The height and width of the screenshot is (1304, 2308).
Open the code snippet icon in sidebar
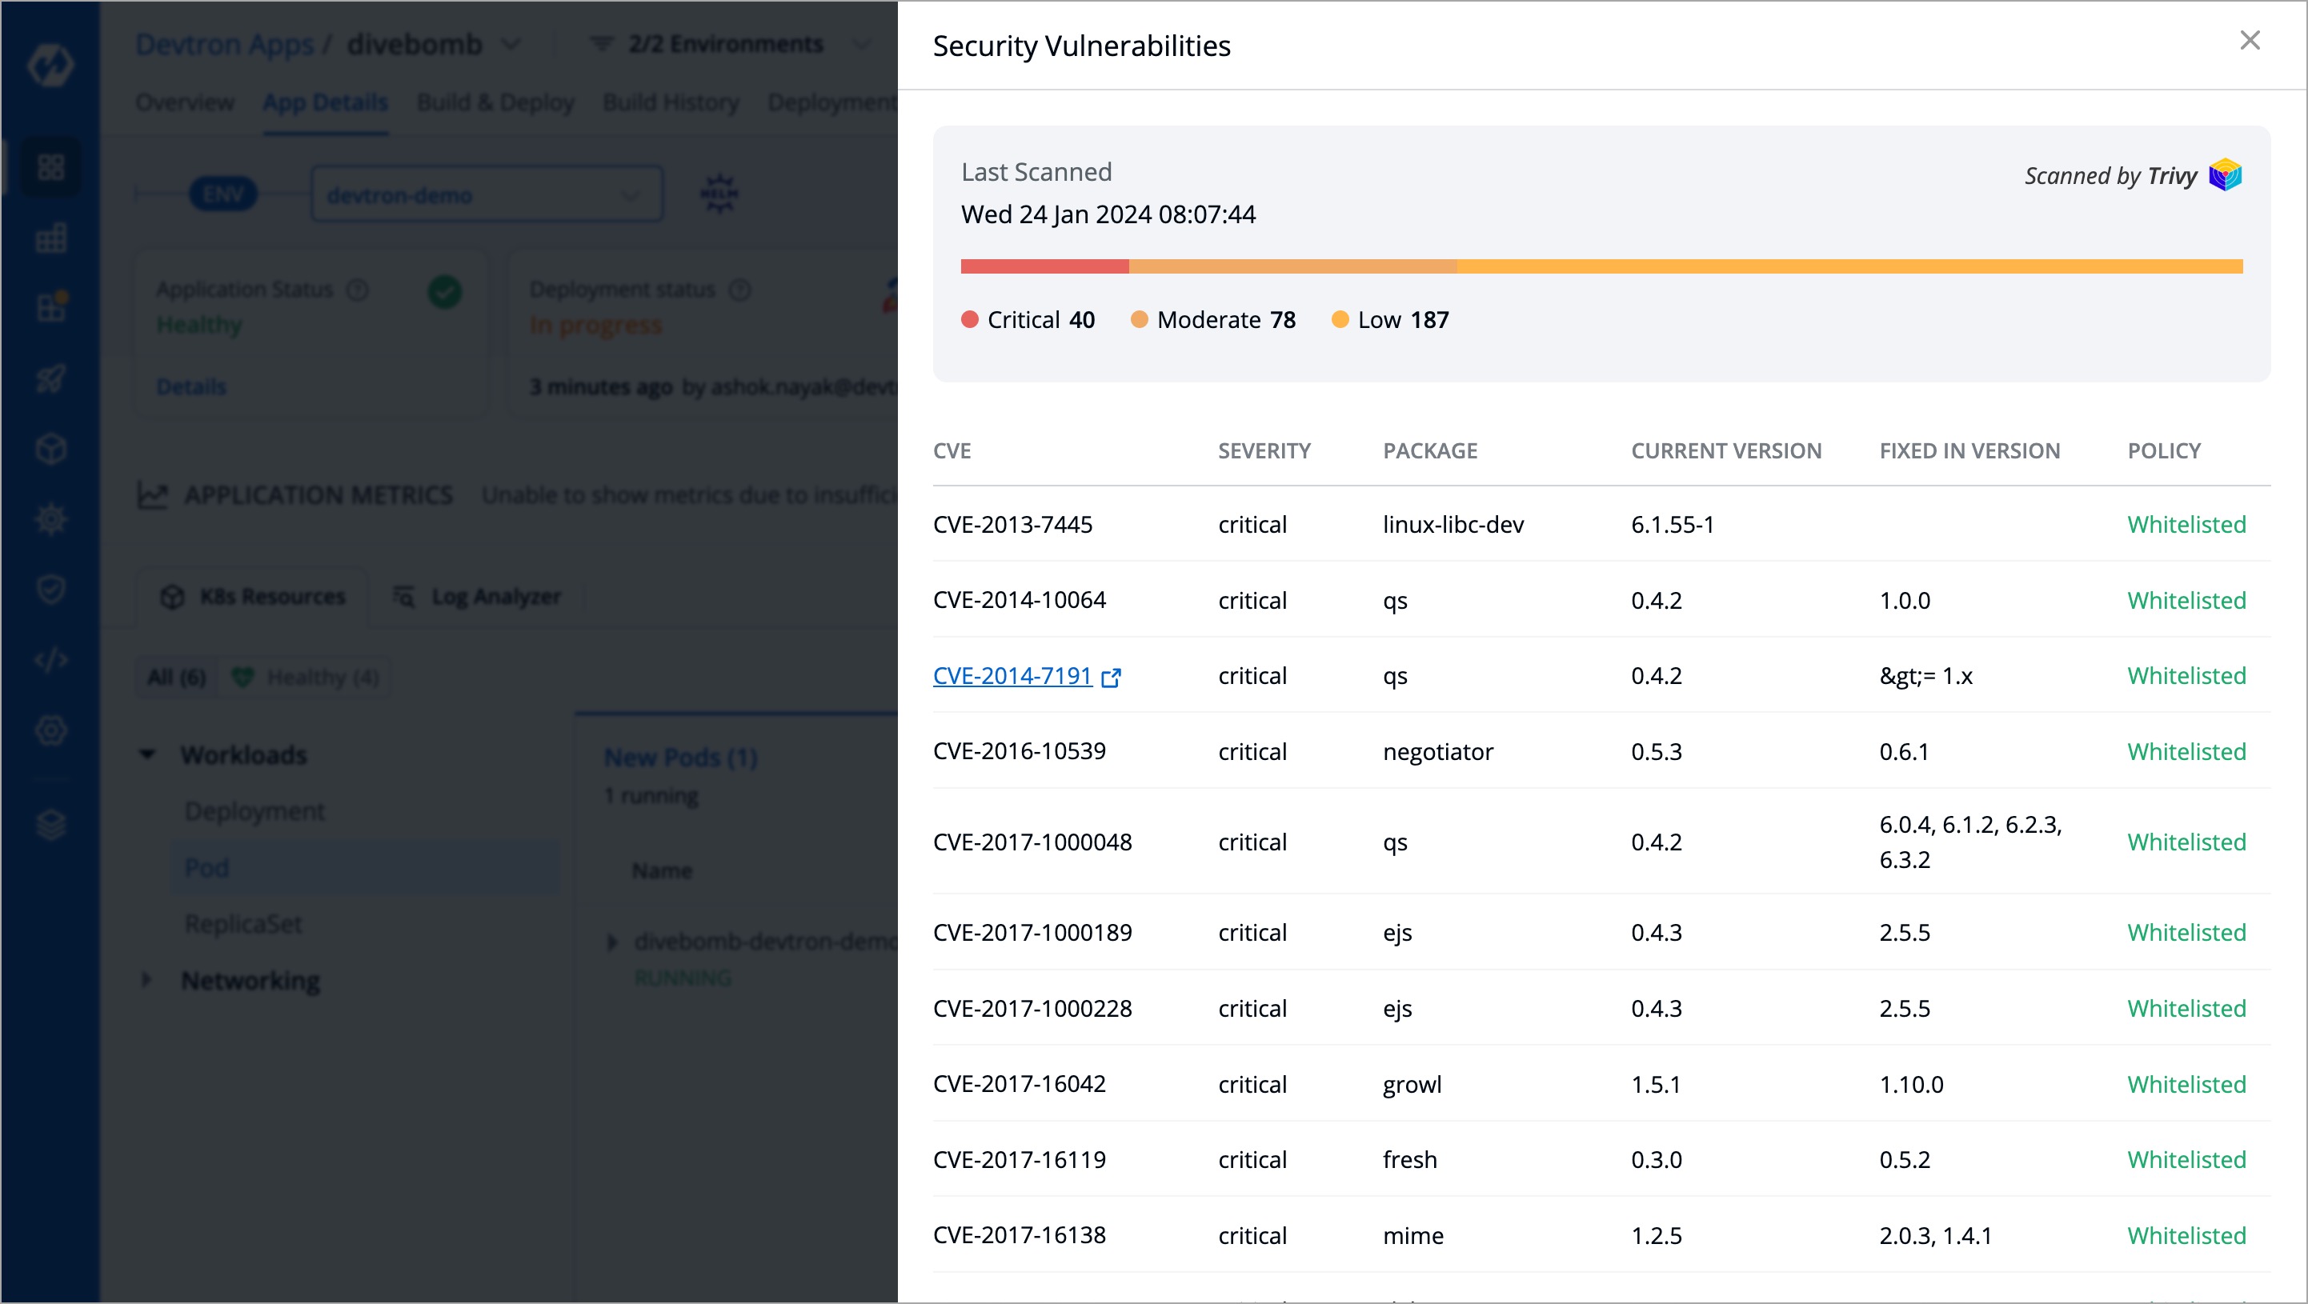tap(51, 660)
